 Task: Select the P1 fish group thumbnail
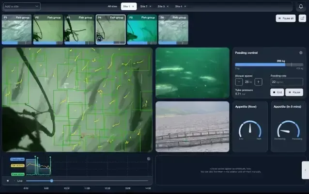pos(16,30)
